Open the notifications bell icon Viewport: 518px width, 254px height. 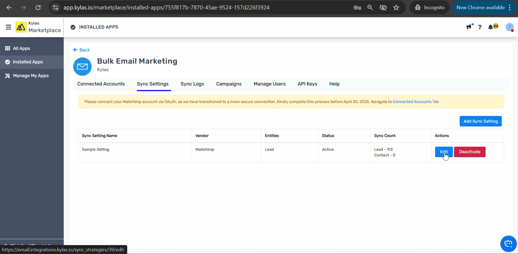(x=491, y=27)
